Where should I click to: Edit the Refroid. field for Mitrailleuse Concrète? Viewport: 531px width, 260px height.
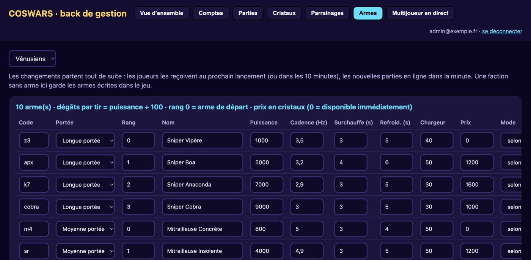(x=396, y=229)
